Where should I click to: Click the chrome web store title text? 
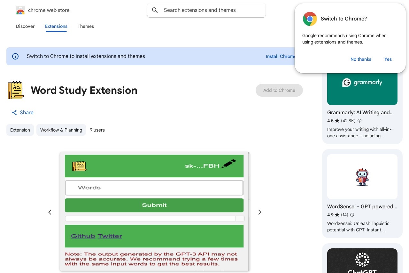(49, 10)
